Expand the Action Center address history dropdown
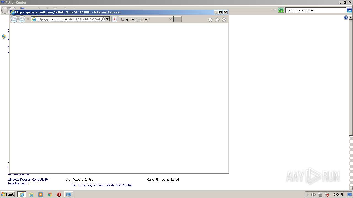Screen dimensions: 353x198 tap(274, 10)
